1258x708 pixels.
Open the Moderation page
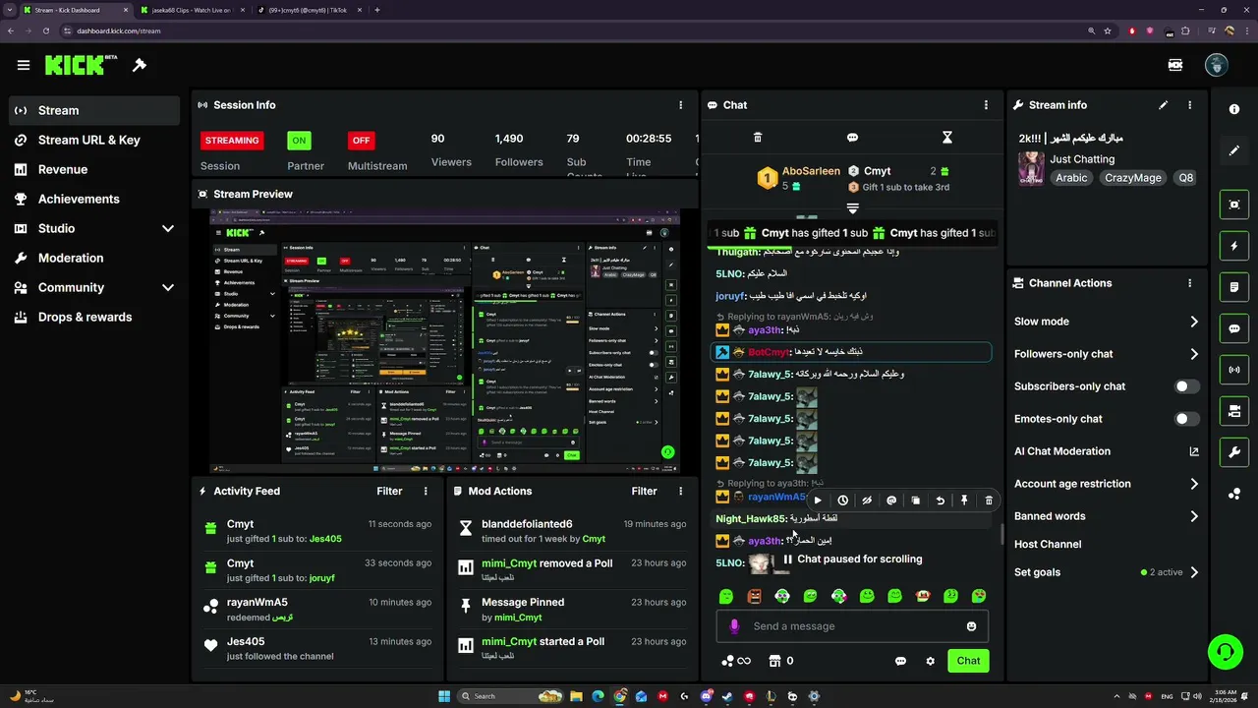(94, 258)
